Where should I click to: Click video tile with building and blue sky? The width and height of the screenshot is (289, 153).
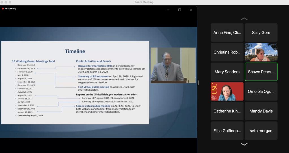pyautogui.click(x=261, y=52)
